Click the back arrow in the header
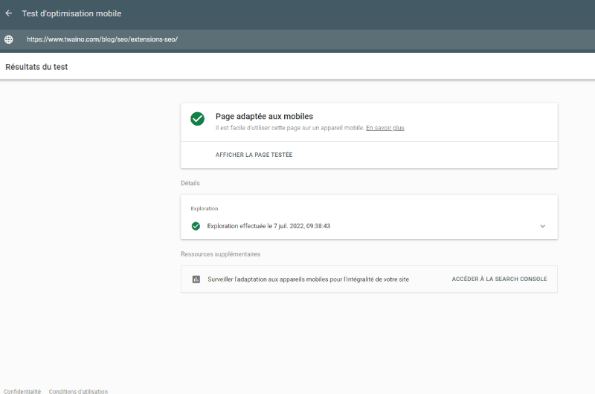Viewport: 595px width, 394px height. [9, 13]
